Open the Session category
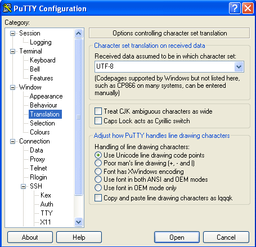Image resolution: width=256 pixels, height=247 pixels. click(x=30, y=33)
